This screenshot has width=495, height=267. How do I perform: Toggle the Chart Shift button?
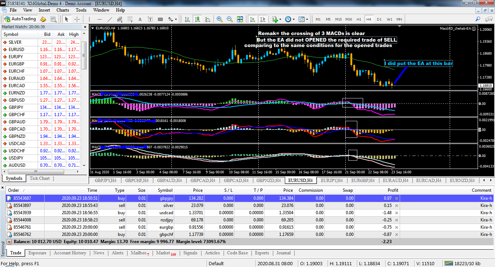(x=263, y=19)
